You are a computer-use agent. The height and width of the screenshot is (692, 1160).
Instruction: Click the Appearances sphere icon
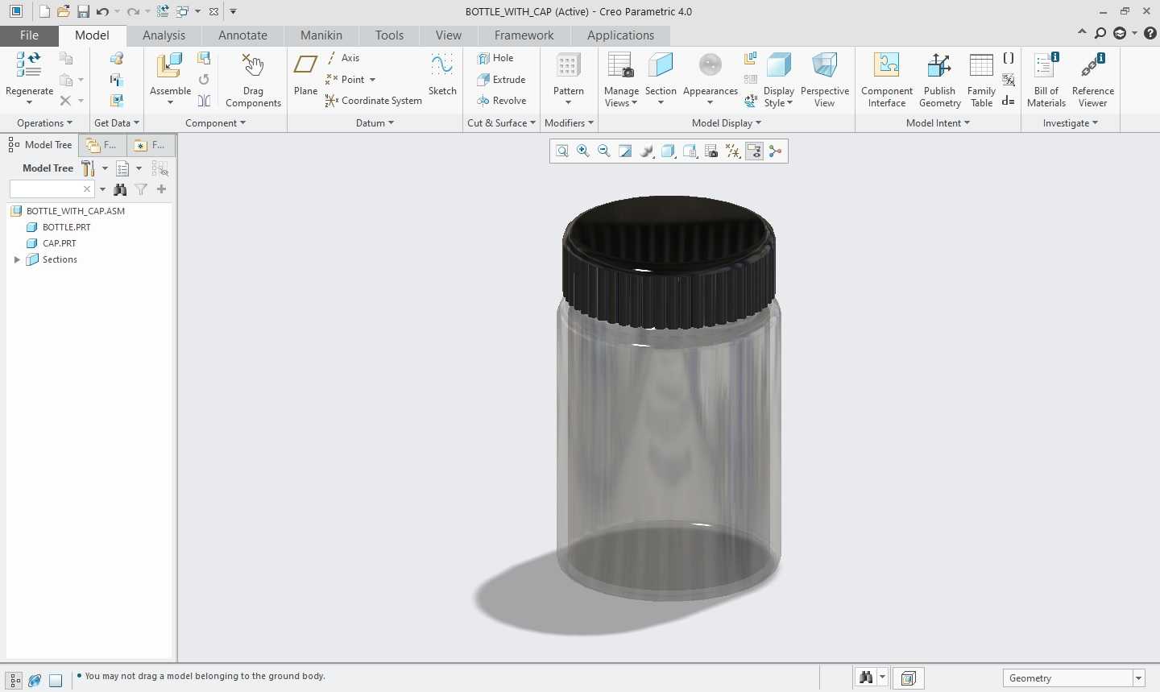(710, 66)
